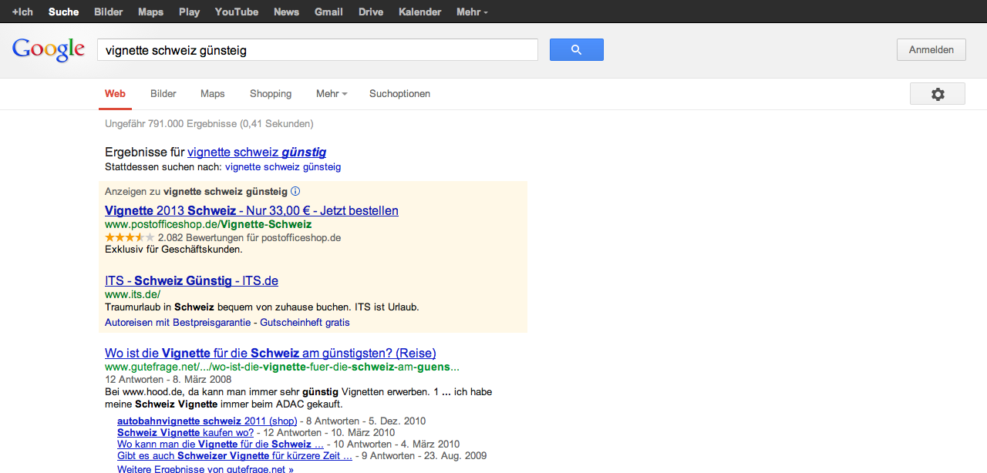Open YouTube from the top bar
The height and width of the screenshot is (473, 987).
[x=237, y=12]
